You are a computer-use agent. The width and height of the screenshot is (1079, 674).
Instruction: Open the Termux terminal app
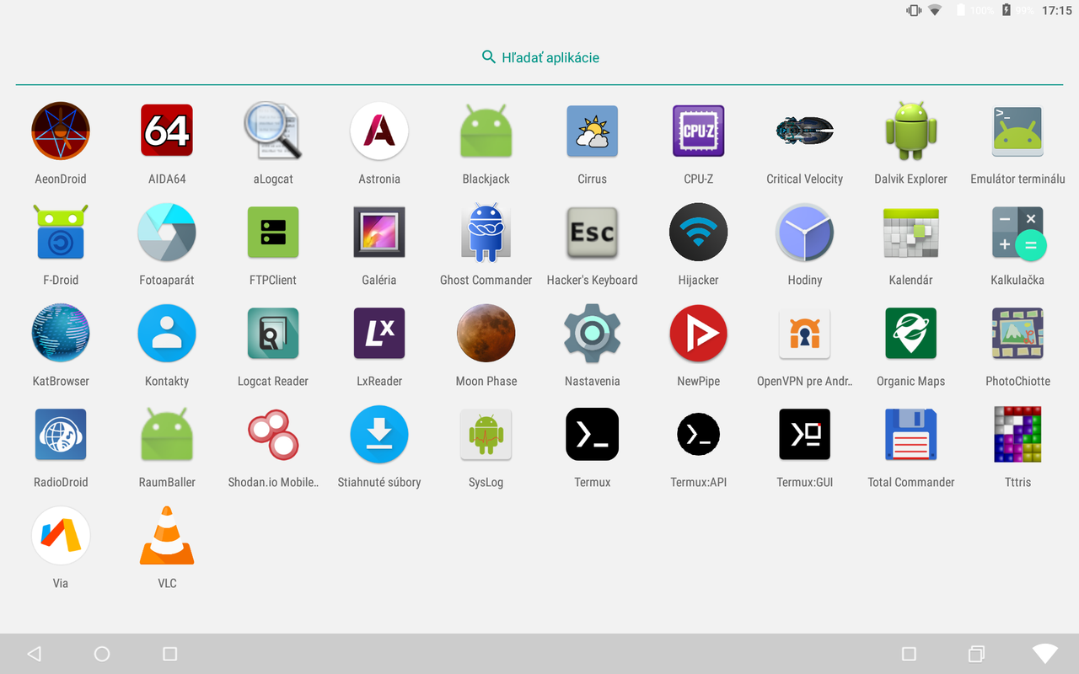(593, 435)
